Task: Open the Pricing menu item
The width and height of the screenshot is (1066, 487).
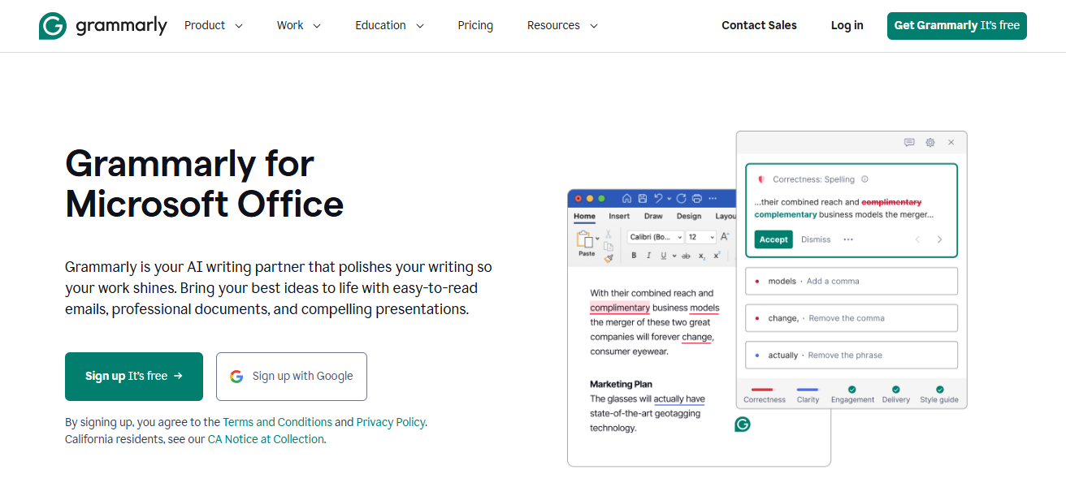Action: [x=475, y=25]
